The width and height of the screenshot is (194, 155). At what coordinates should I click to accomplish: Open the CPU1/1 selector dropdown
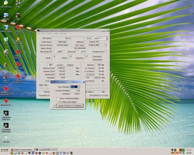pyautogui.click(x=107, y=38)
